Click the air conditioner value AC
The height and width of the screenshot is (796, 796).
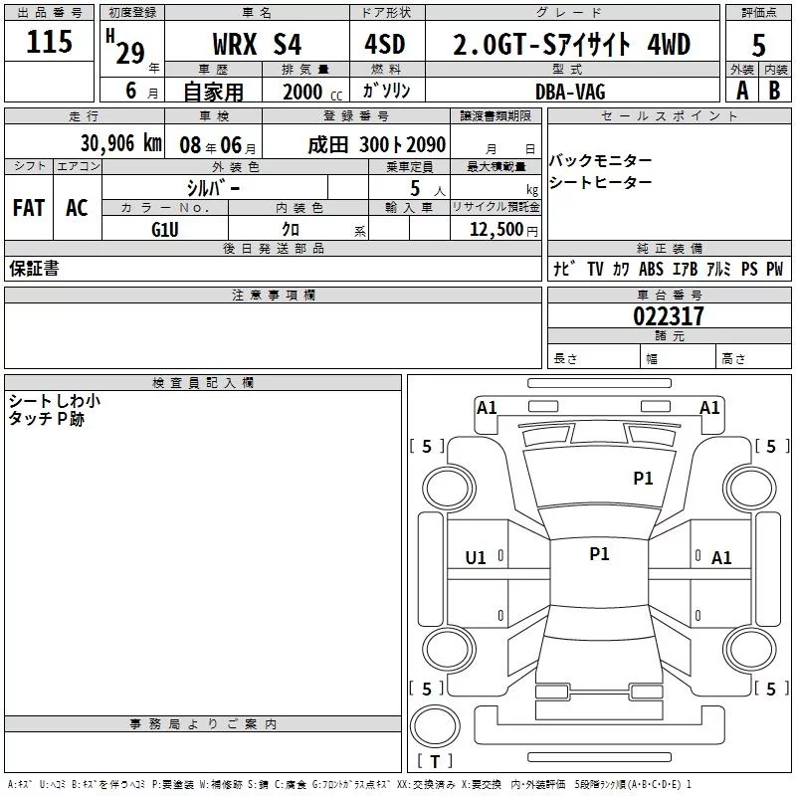pyautogui.click(x=77, y=208)
